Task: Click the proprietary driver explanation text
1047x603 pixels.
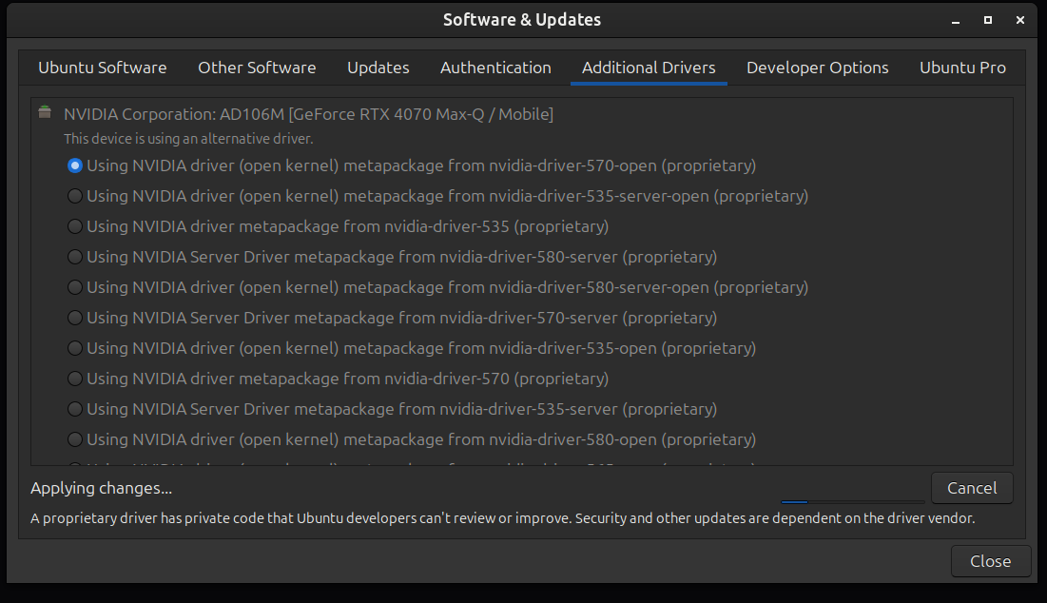Action: [502, 518]
